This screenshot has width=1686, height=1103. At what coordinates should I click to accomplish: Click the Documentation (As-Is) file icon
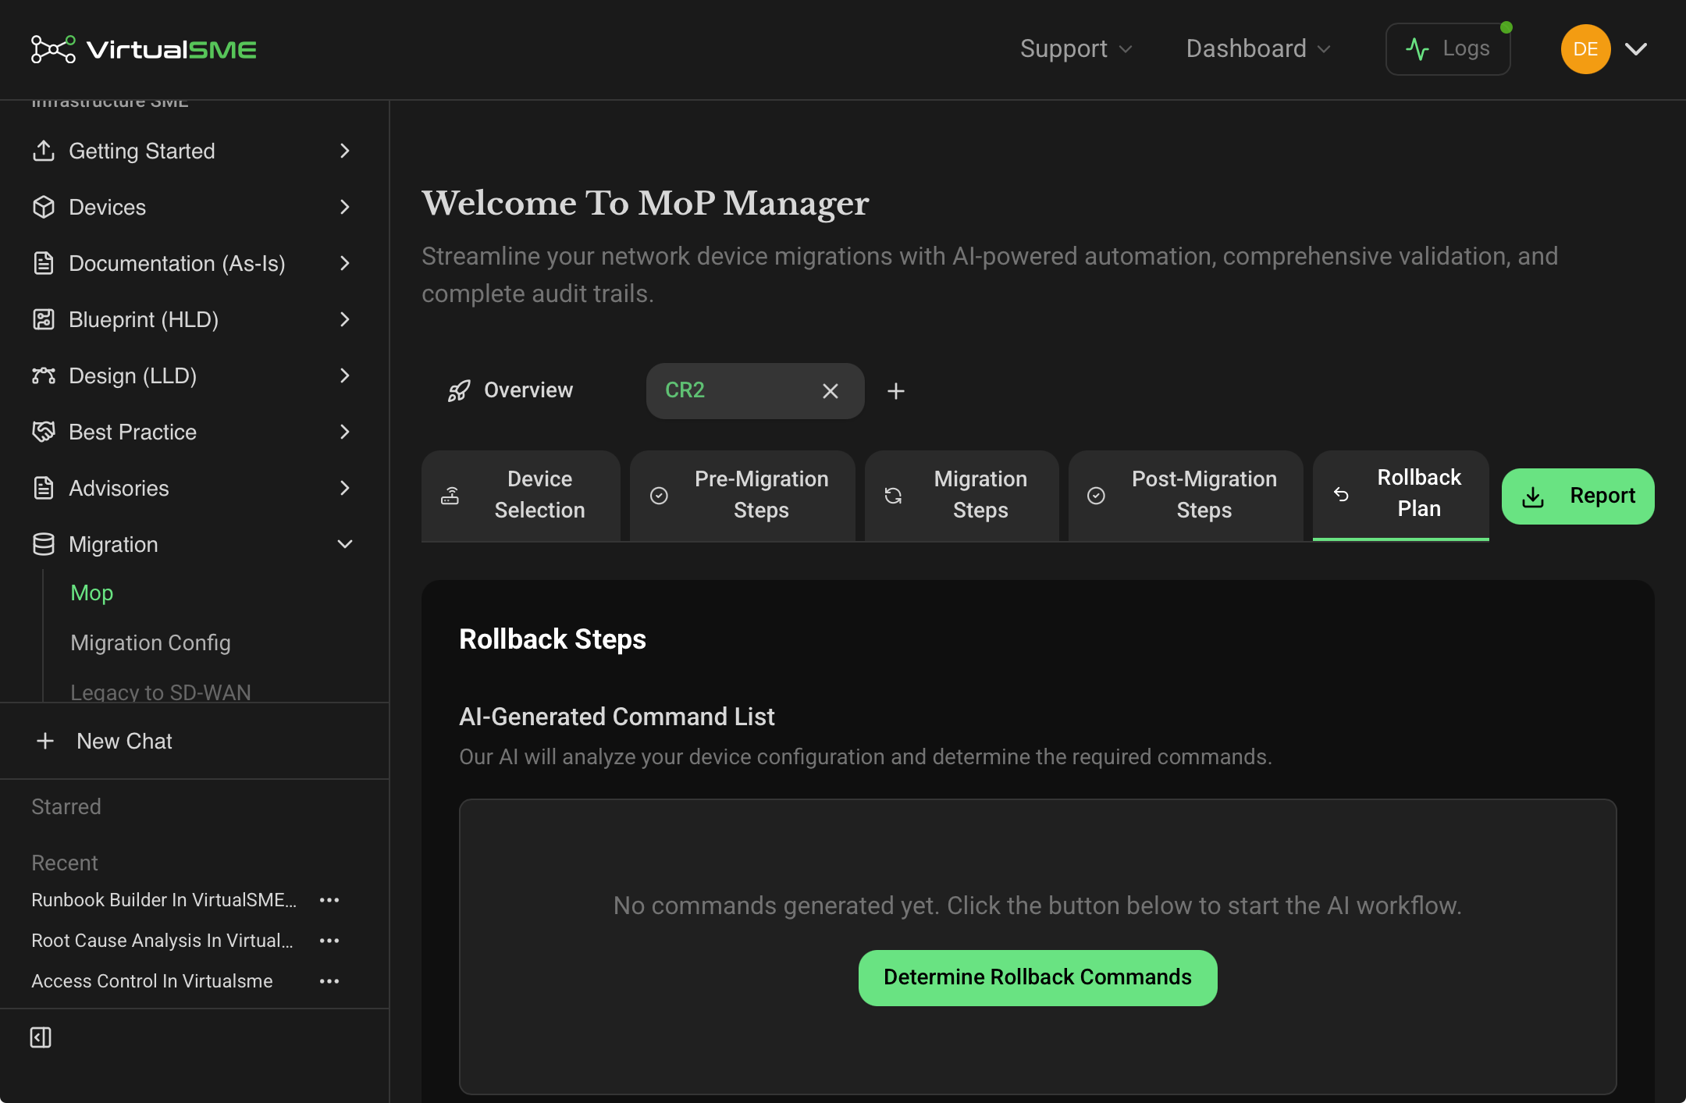pos(44,263)
